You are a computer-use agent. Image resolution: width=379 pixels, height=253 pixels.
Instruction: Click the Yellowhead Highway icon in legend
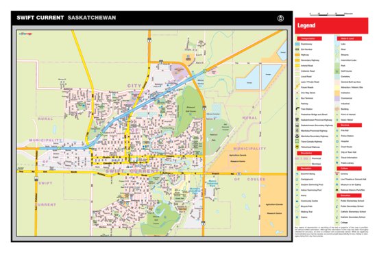point(297,147)
